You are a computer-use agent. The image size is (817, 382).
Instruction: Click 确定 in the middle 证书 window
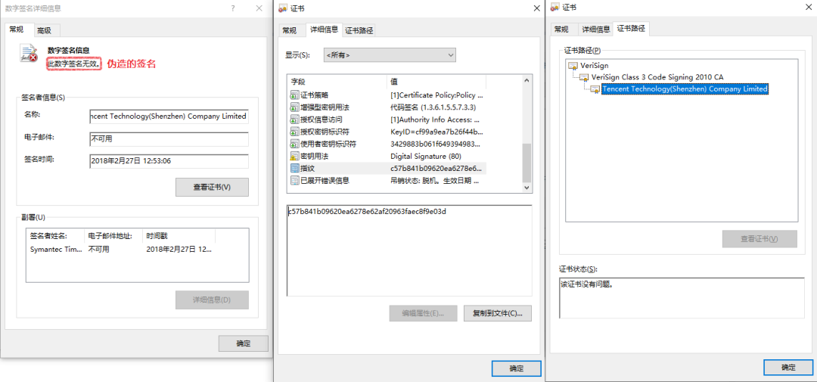[517, 368]
